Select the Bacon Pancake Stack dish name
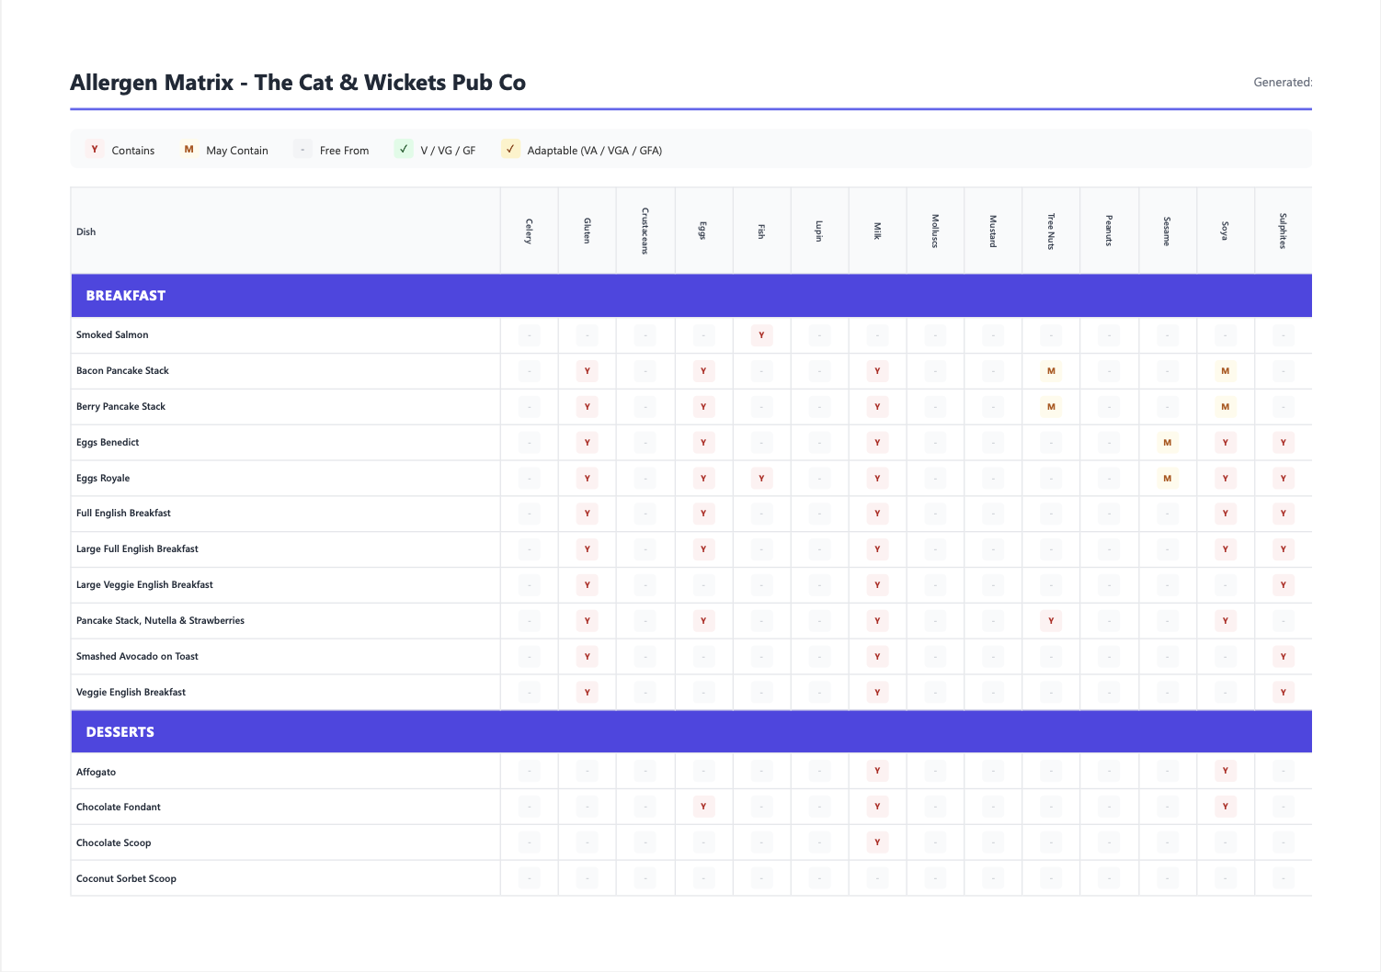 point(122,371)
